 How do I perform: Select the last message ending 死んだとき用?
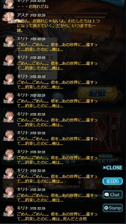(x=57, y=216)
